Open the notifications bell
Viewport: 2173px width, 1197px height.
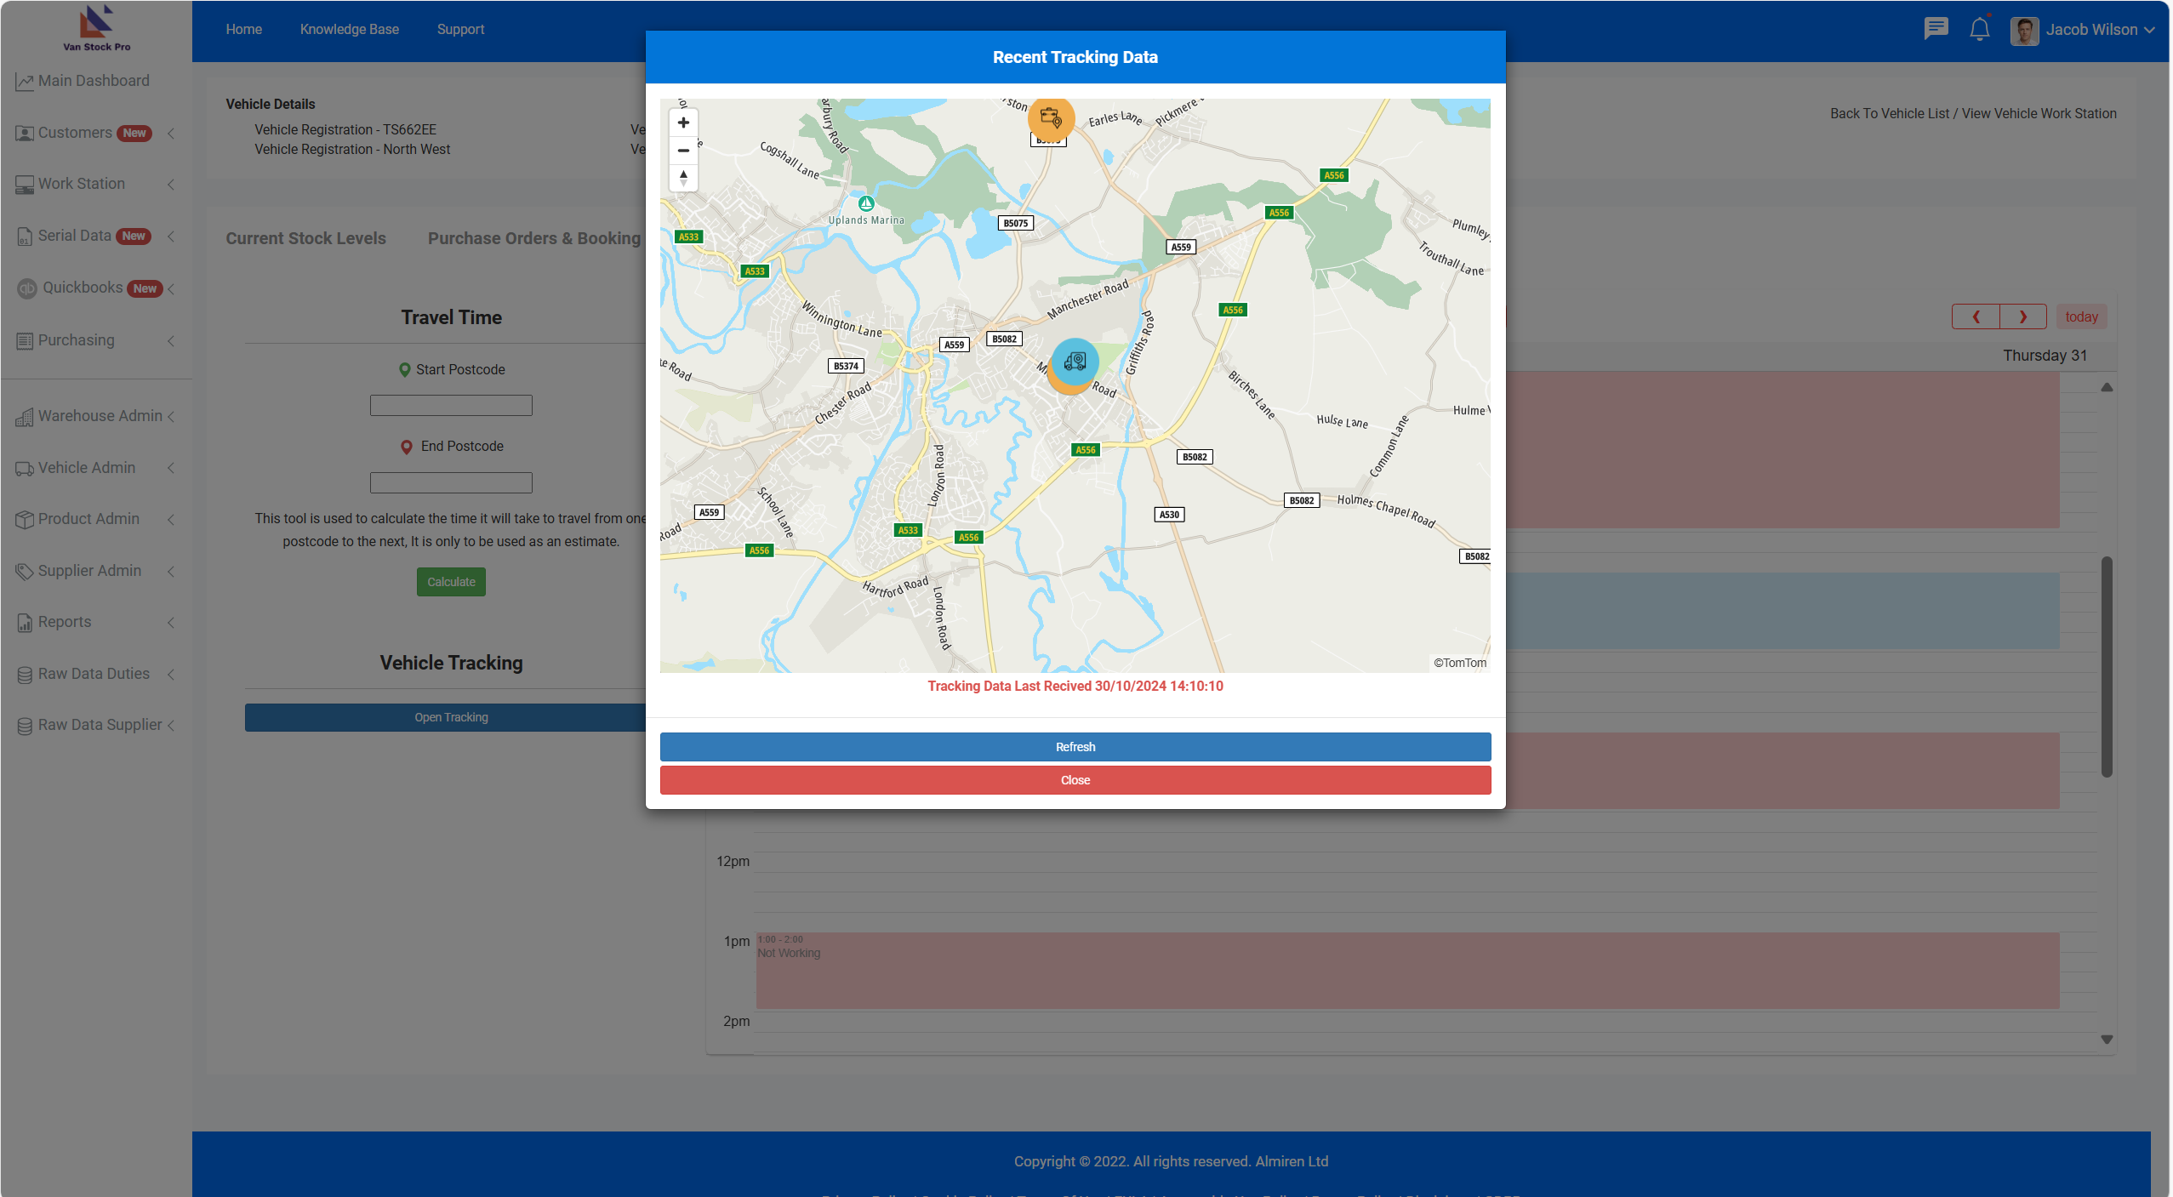pos(1980,29)
